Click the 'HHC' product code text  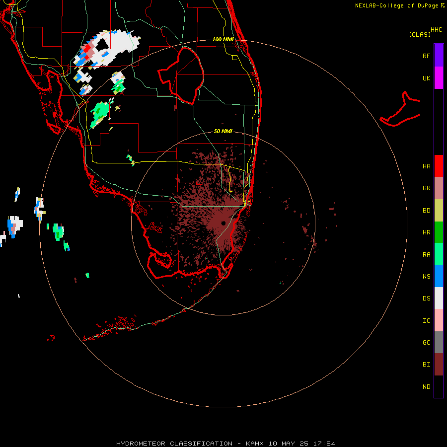[436, 30]
